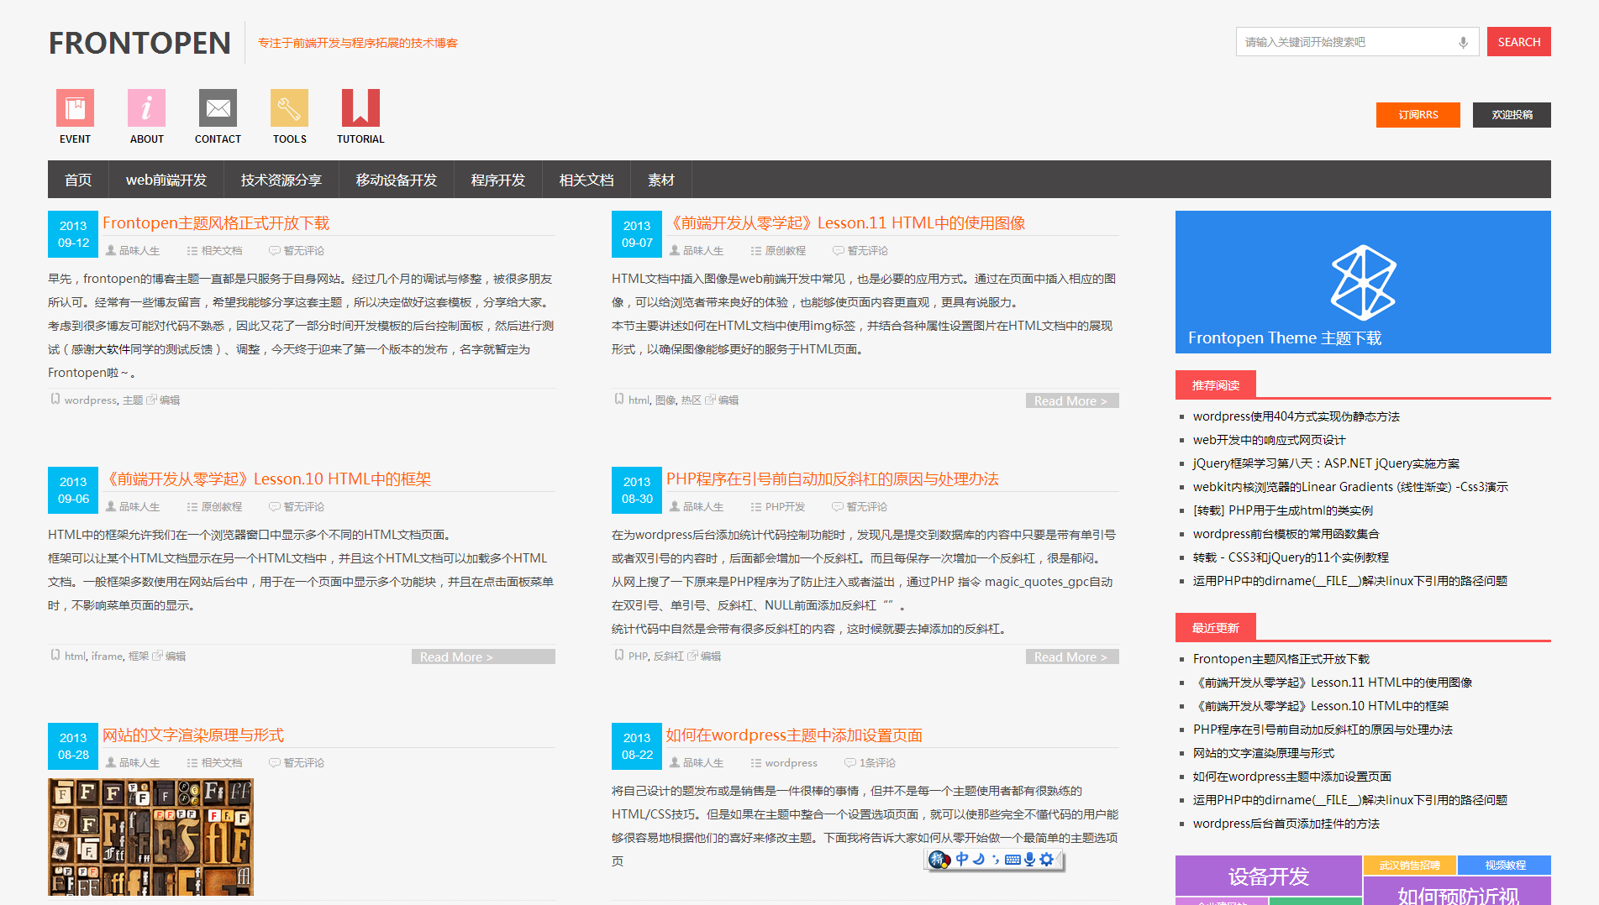
Task: Open the web前端开发 menu item
Action: (166, 180)
